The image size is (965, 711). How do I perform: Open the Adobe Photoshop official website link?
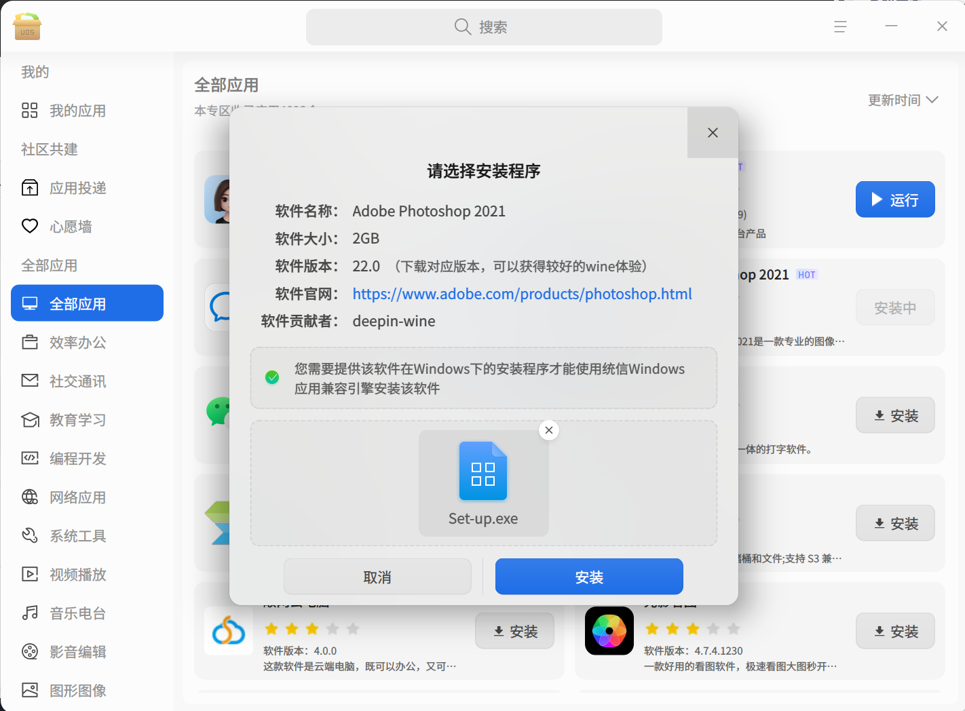pos(522,294)
